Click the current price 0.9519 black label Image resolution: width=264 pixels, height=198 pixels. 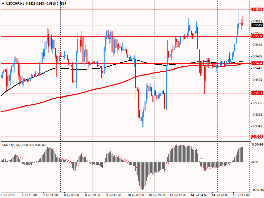[257, 25]
